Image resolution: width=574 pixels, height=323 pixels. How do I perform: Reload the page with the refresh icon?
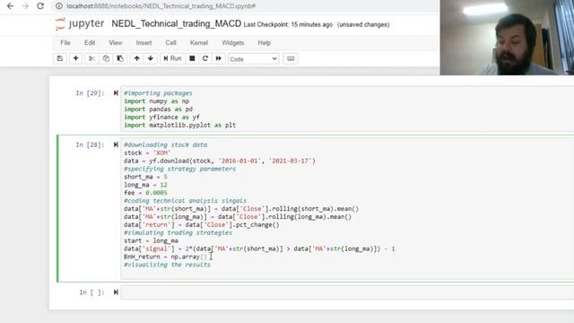click(40, 6)
